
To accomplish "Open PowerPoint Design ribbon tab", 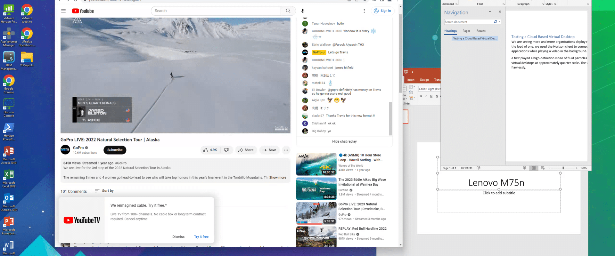I will (424, 80).
